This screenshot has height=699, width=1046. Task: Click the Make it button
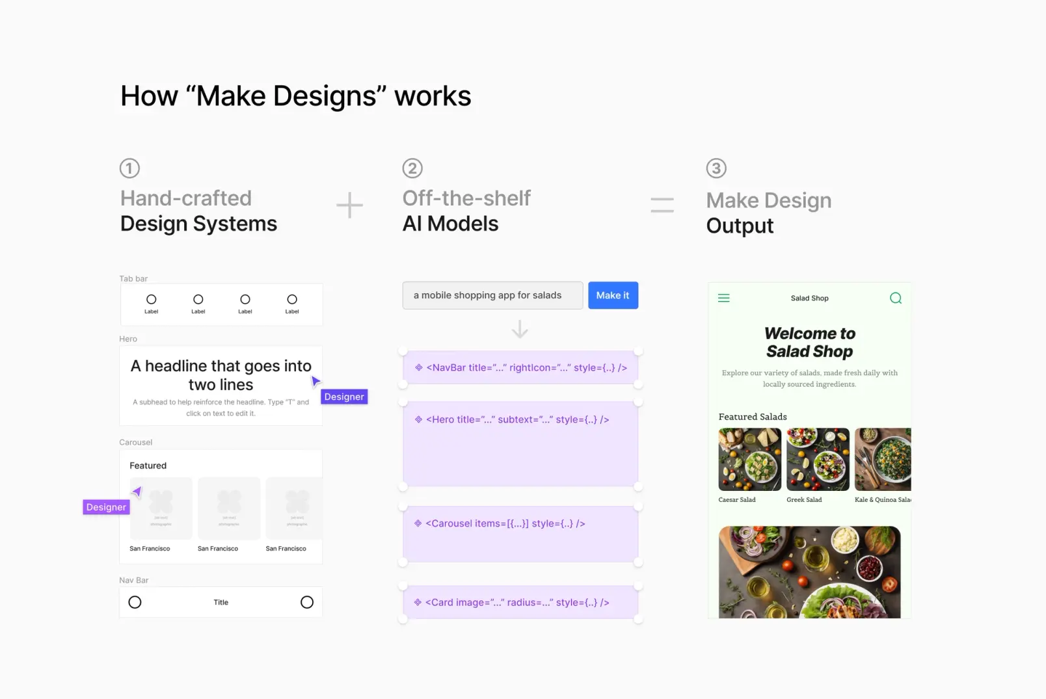click(x=612, y=295)
